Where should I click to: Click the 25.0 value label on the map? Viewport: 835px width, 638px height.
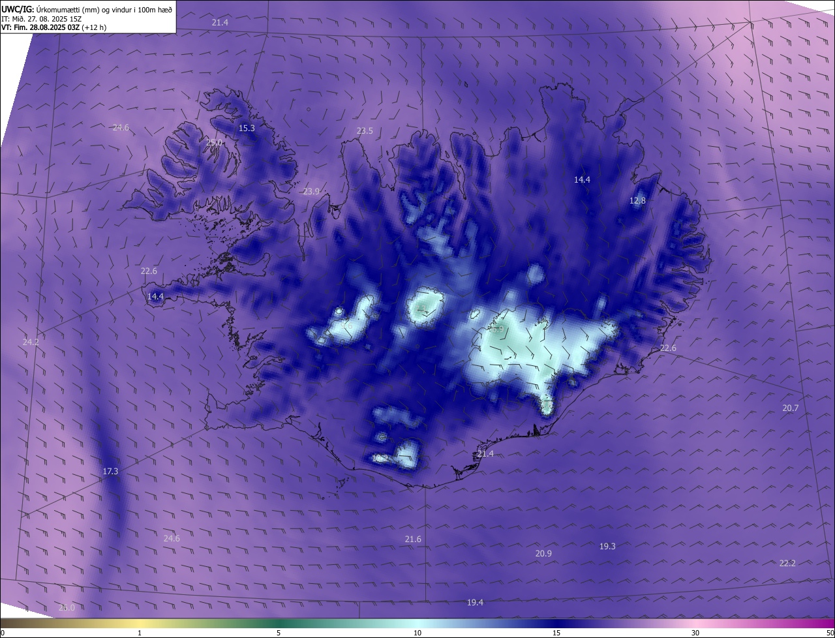point(214,142)
